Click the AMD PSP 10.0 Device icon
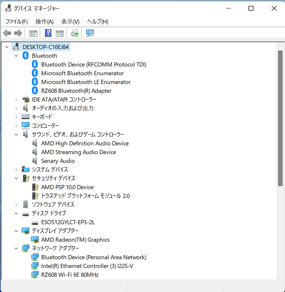The width and height of the screenshot is (285, 292). click(35, 187)
